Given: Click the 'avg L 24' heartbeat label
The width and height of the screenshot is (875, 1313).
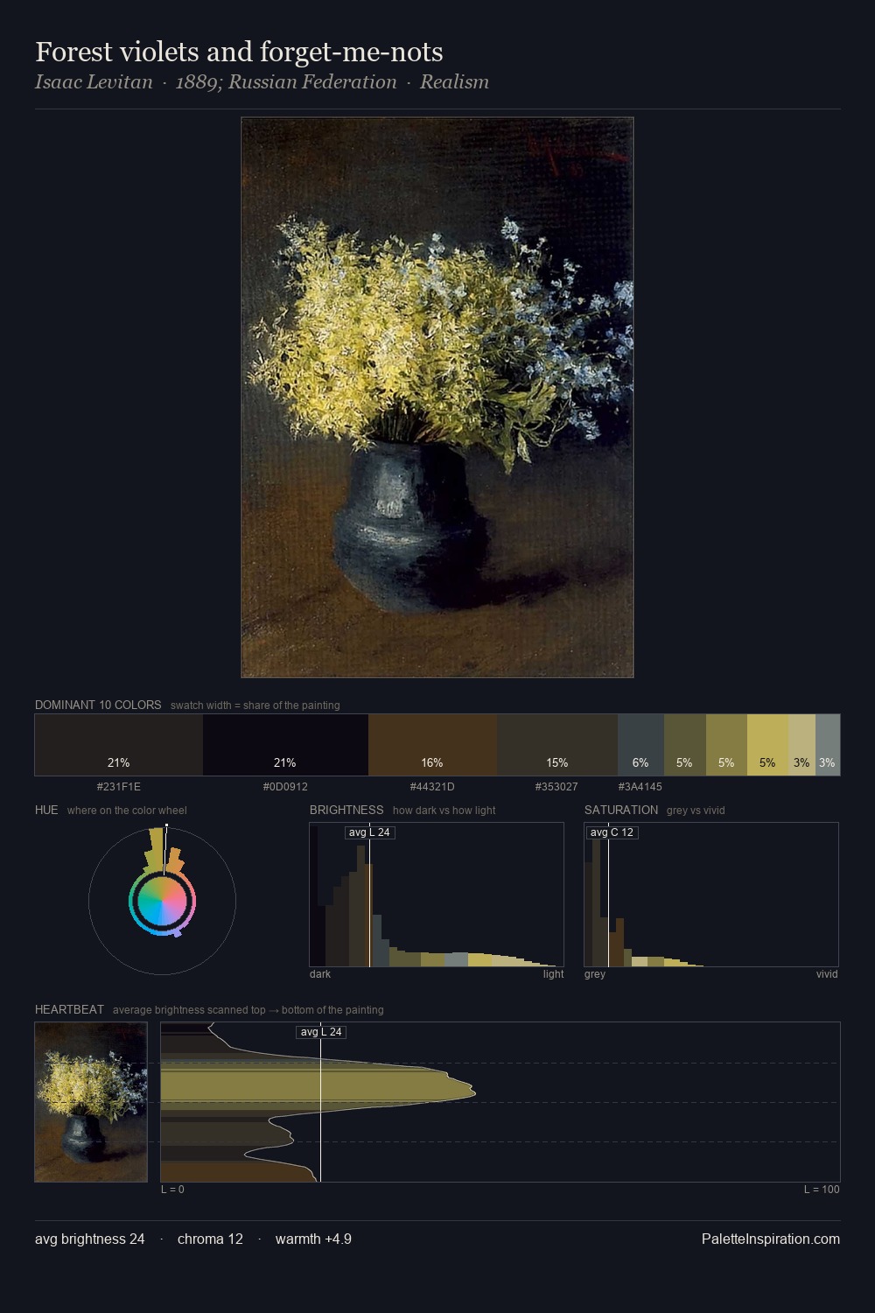Looking at the screenshot, I should coord(321,1032).
